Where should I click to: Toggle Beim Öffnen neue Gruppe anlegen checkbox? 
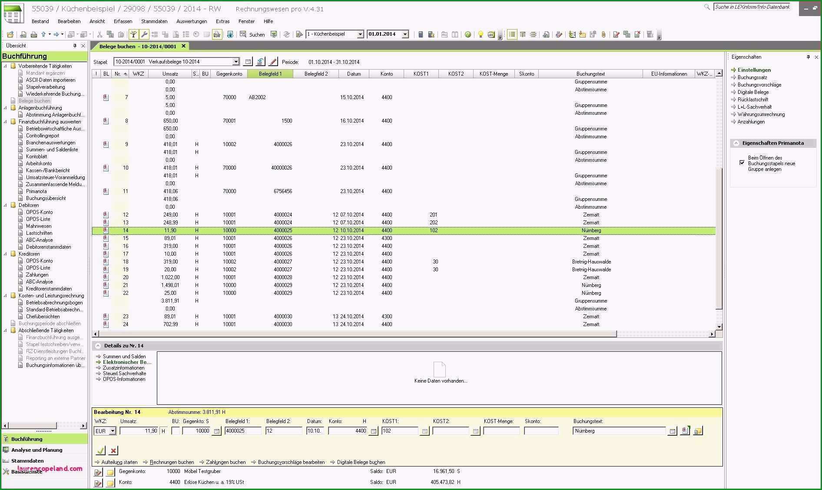coord(742,163)
